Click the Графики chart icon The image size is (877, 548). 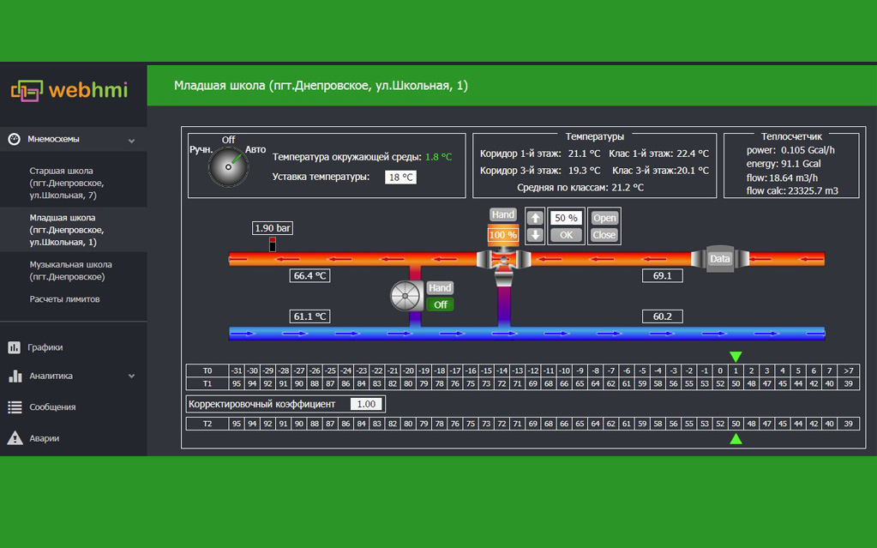pos(15,347)
